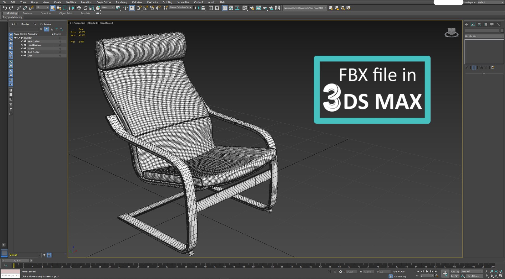Click the time slider 0 / 100 handle
505x279 pixels.
[x=17, y=261]
